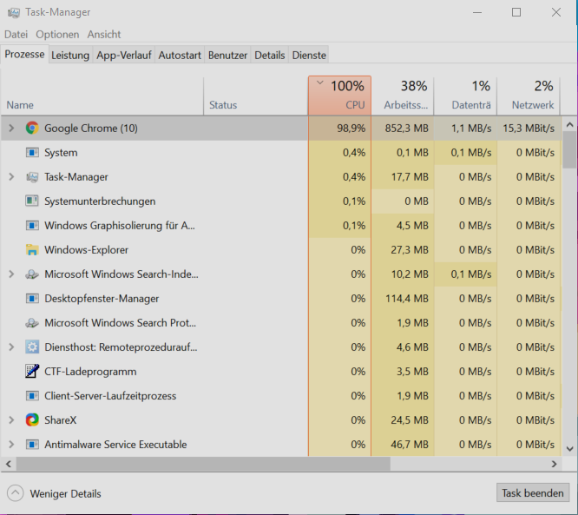Expand Antimalware Service Executable row
This screenshot has width=578, height=515.
[x=11, y=445]
